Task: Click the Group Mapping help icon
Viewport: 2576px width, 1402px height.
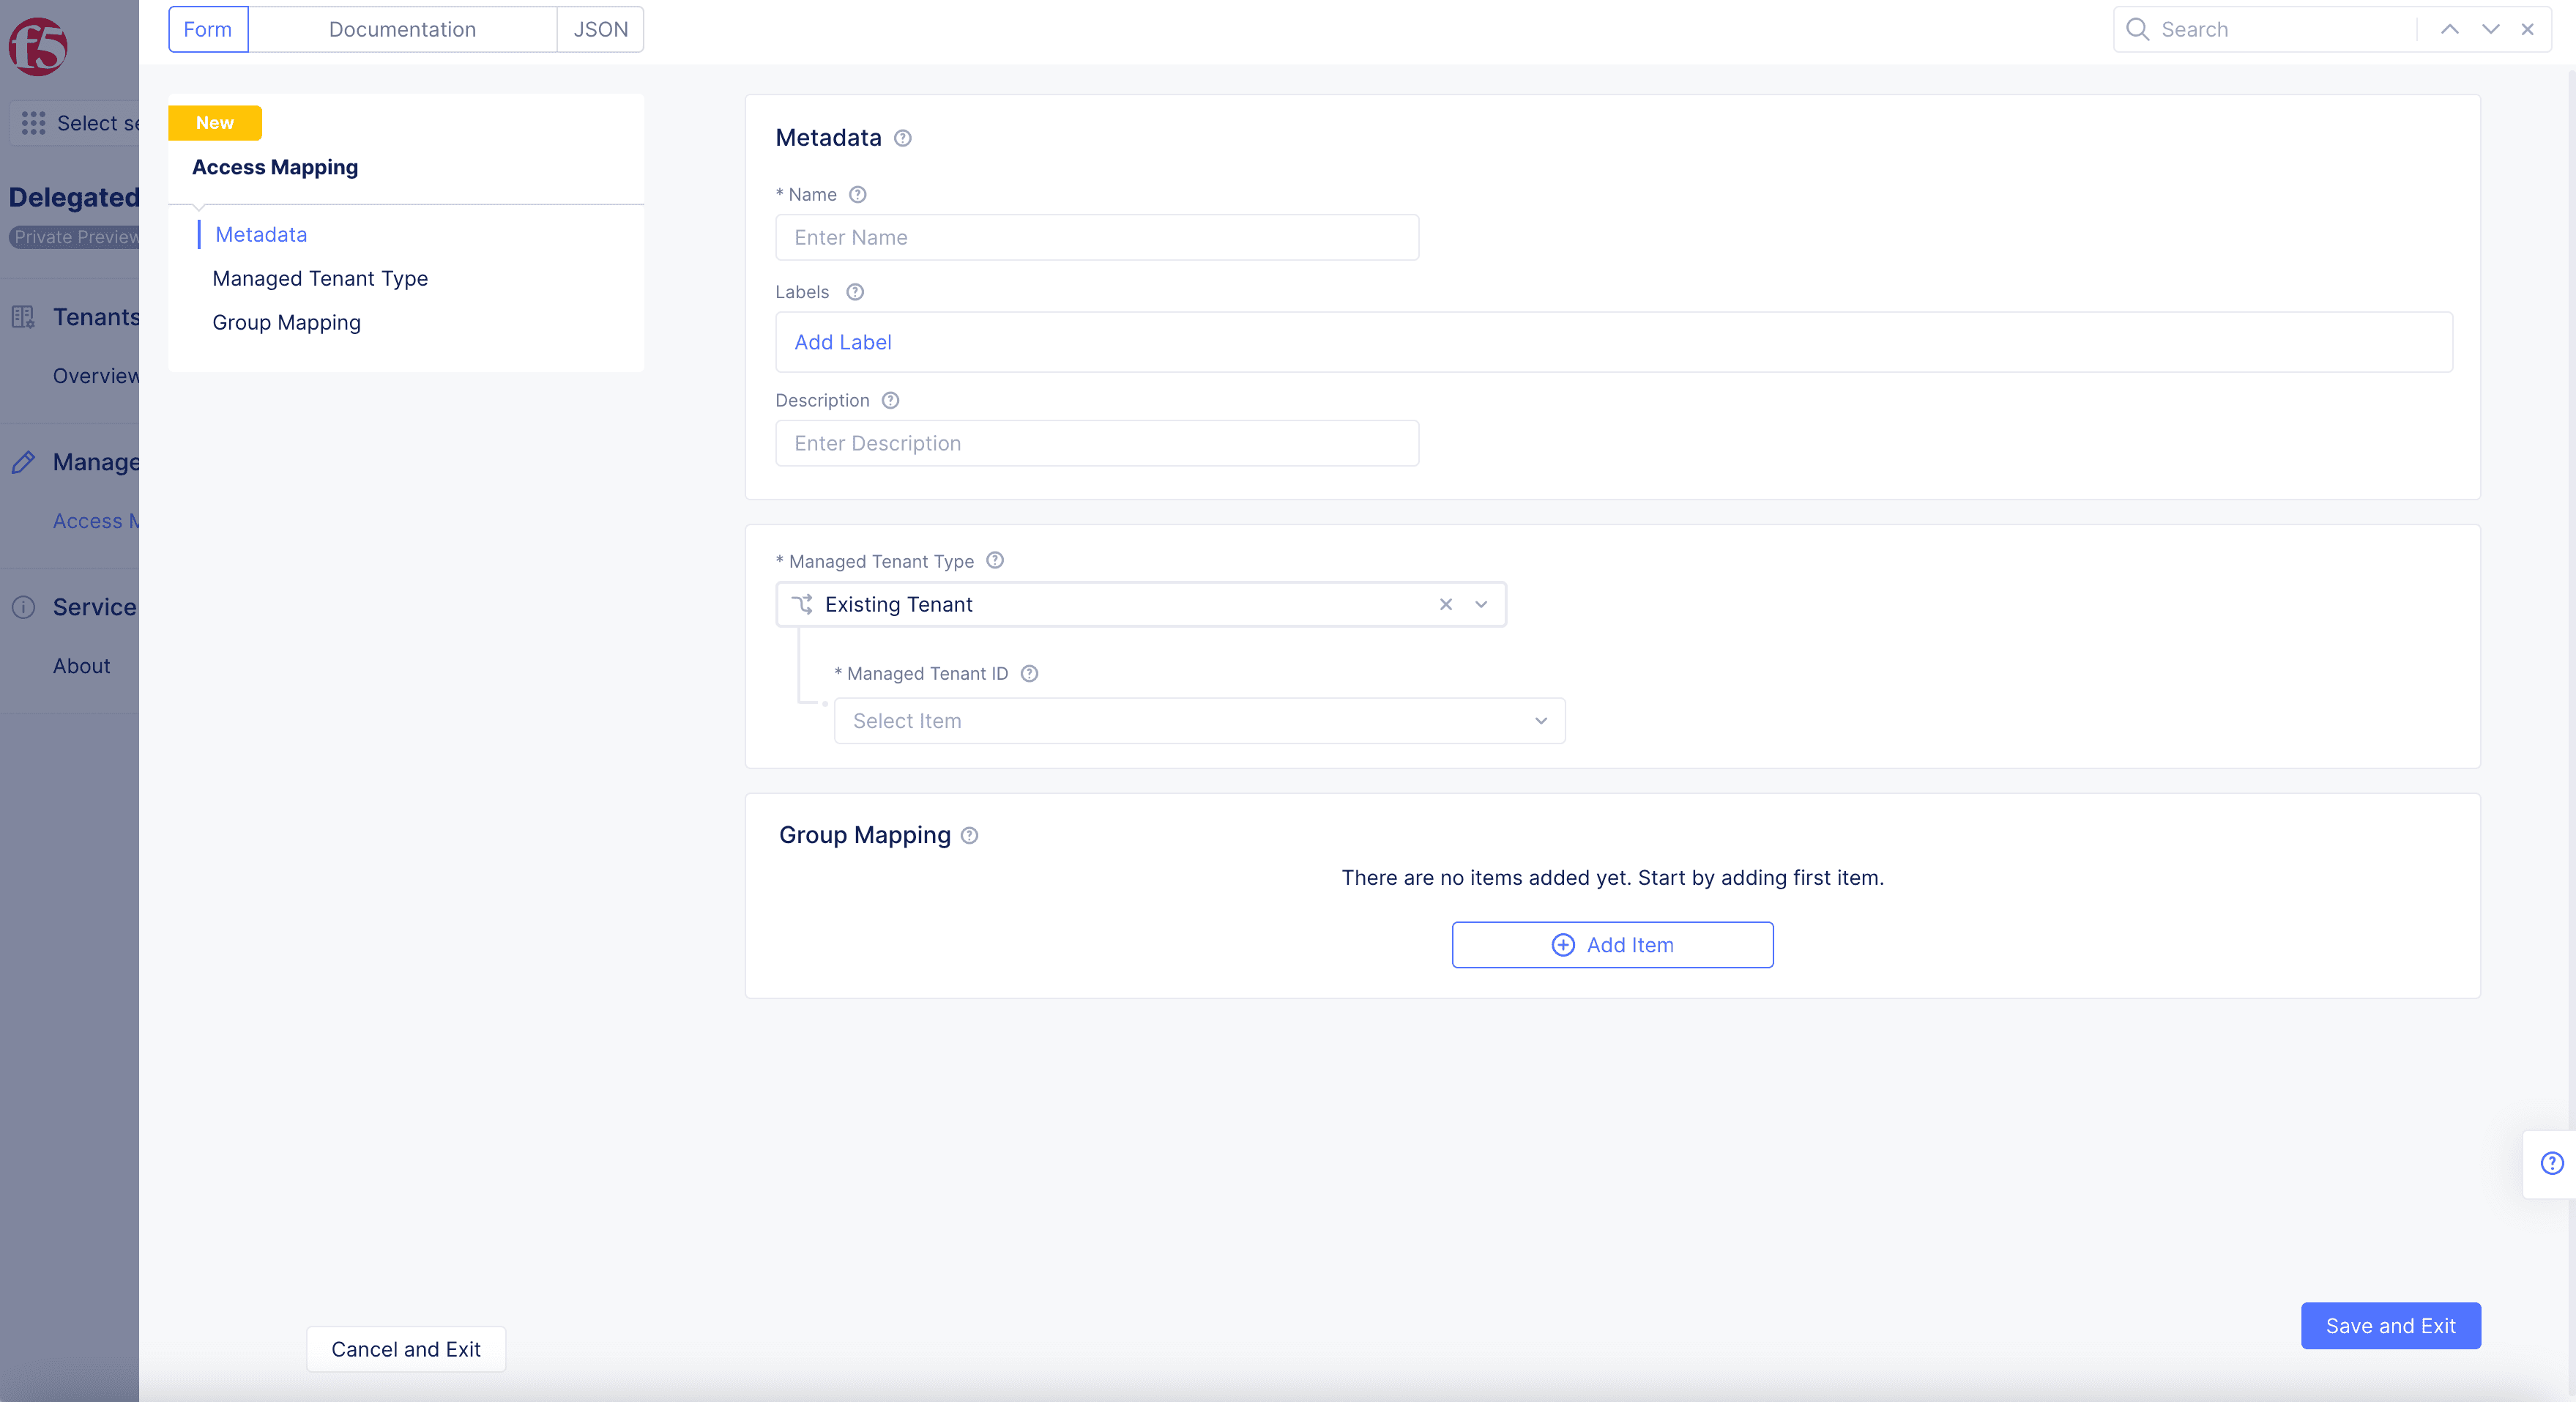Action: coord(968,836)
